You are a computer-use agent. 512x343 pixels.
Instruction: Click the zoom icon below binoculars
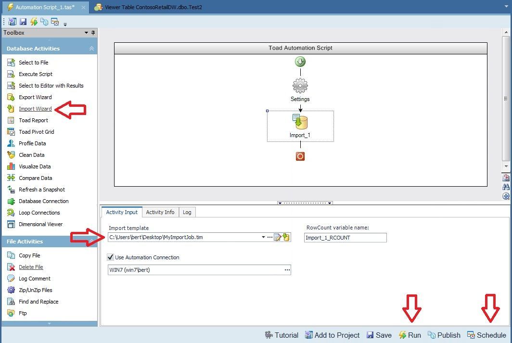[506, 196]
